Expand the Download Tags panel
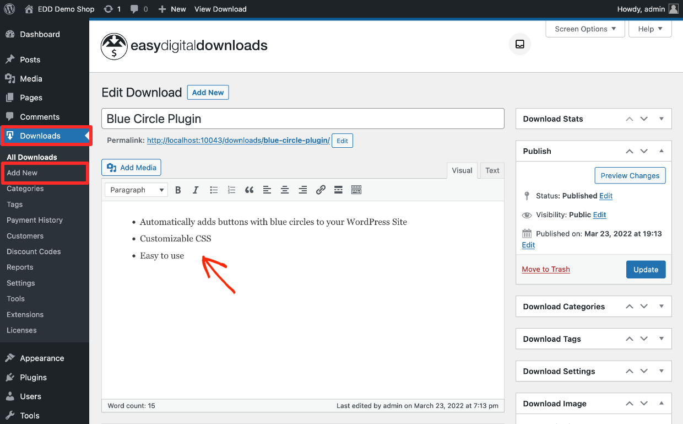Viewport: 683px width, 424px height. tap(662, 339)
